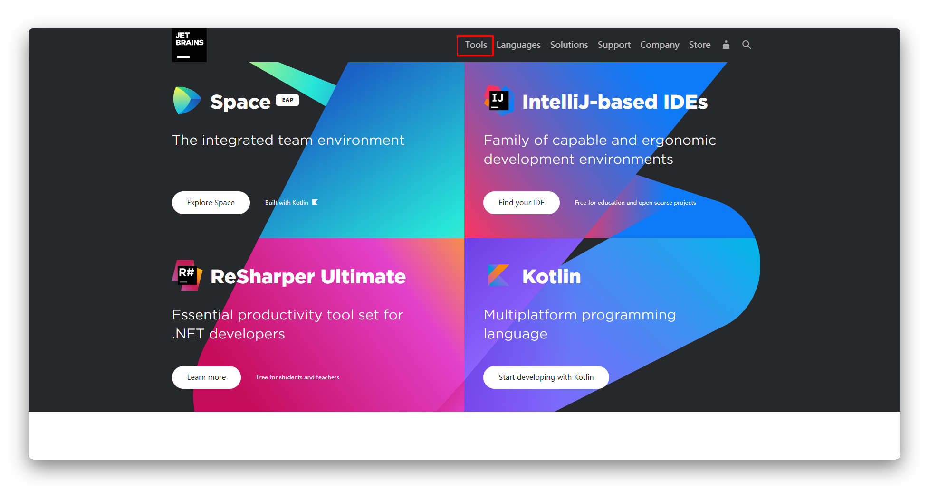
Task: Click the Kotlin heading
Action: point(551,276)
